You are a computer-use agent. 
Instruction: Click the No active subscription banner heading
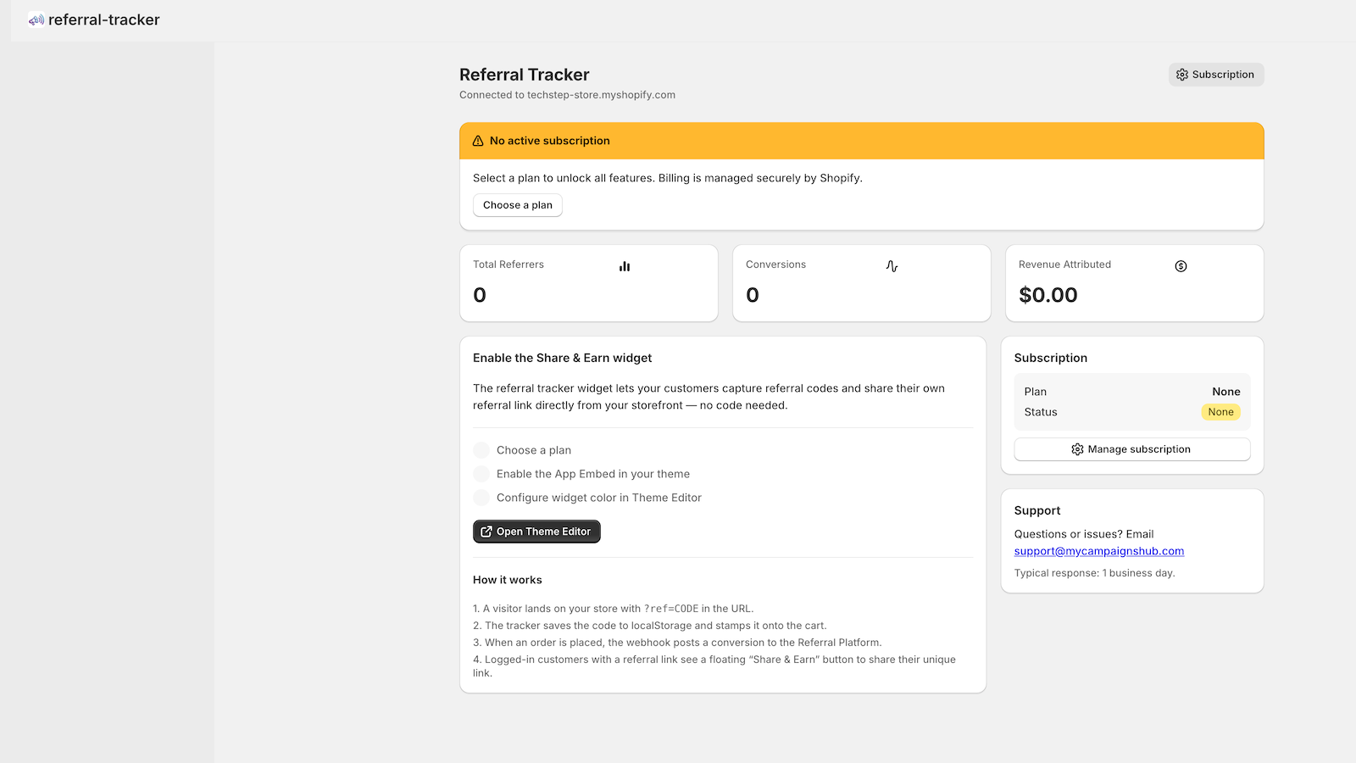tap(550, 141)
